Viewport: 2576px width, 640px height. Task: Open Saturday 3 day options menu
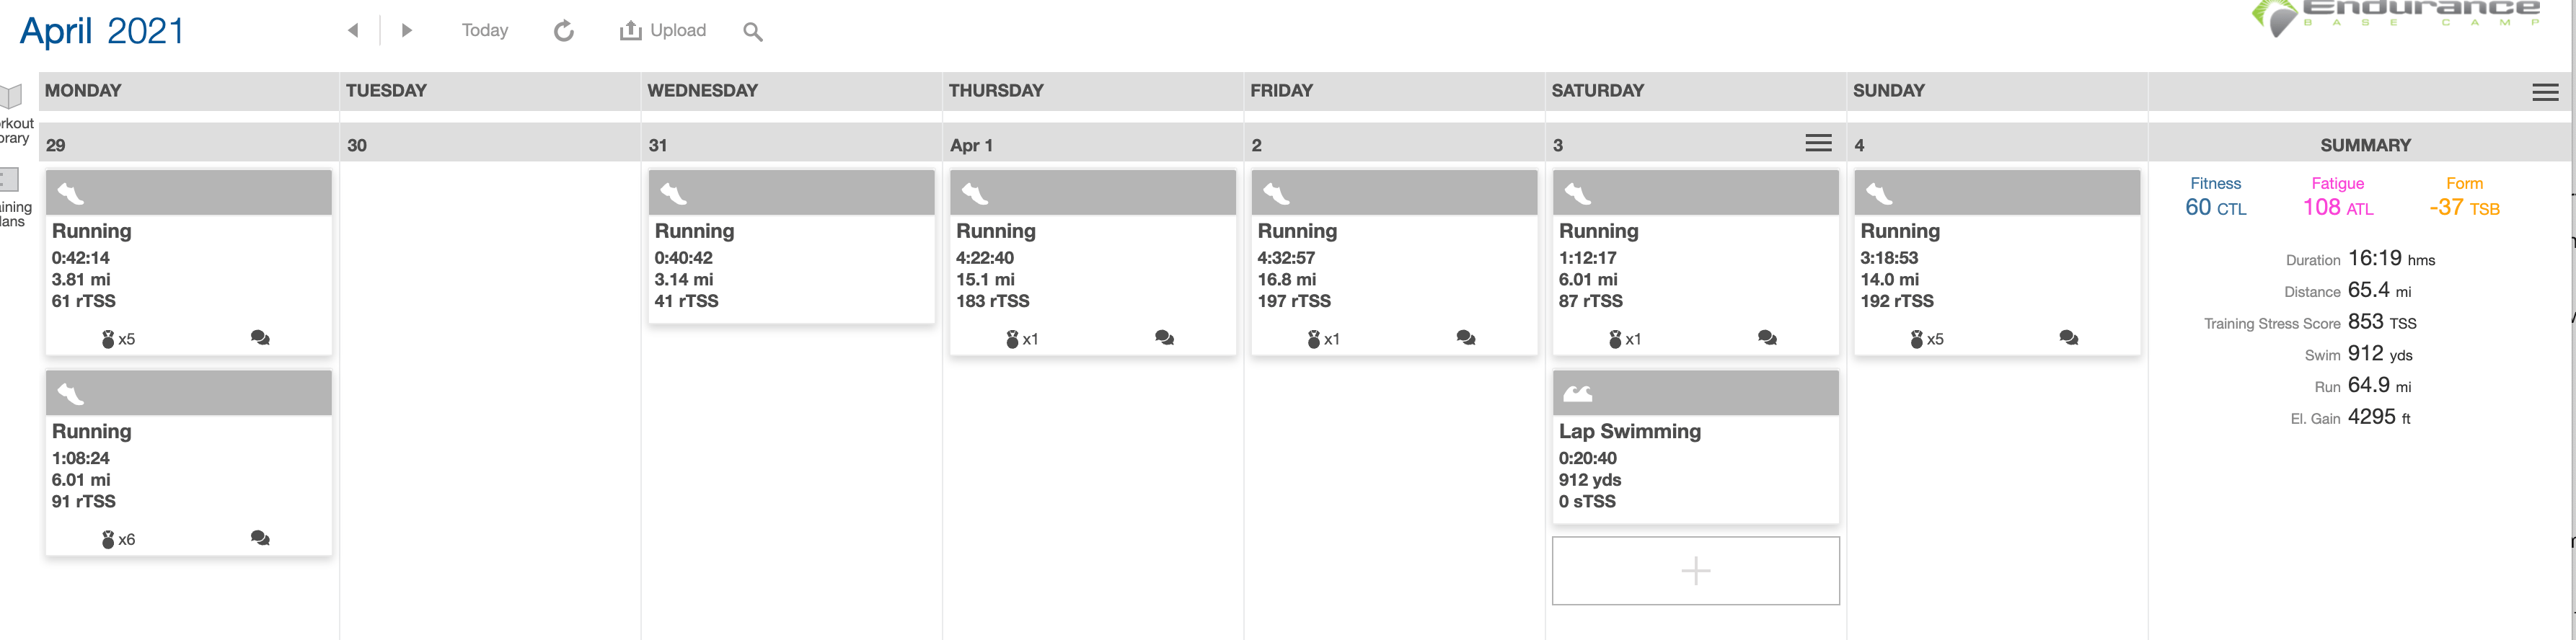pos(1818,143)
